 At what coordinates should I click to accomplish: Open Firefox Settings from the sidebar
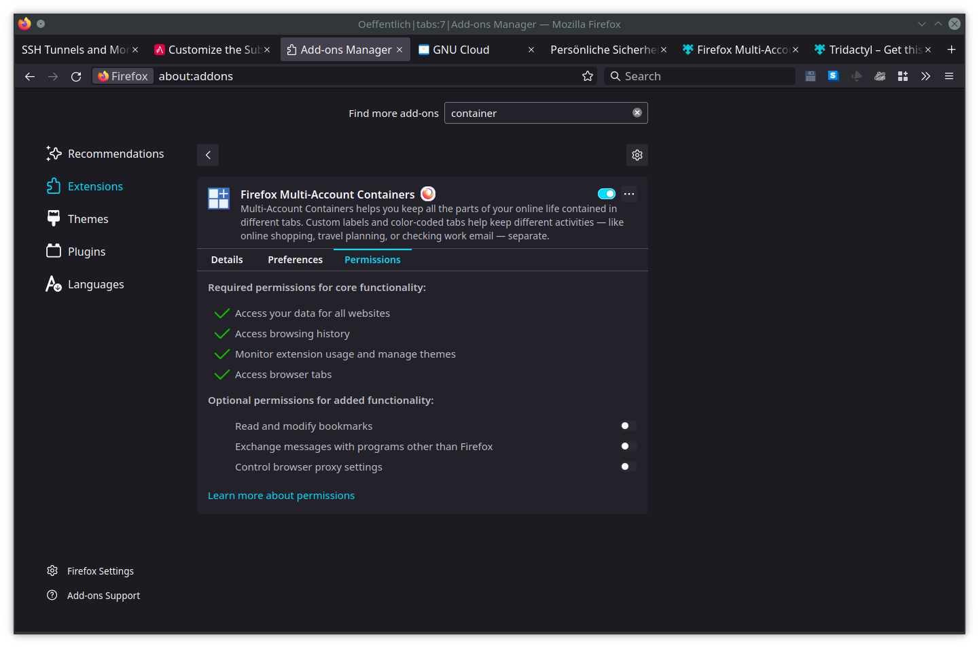[100, 570]
